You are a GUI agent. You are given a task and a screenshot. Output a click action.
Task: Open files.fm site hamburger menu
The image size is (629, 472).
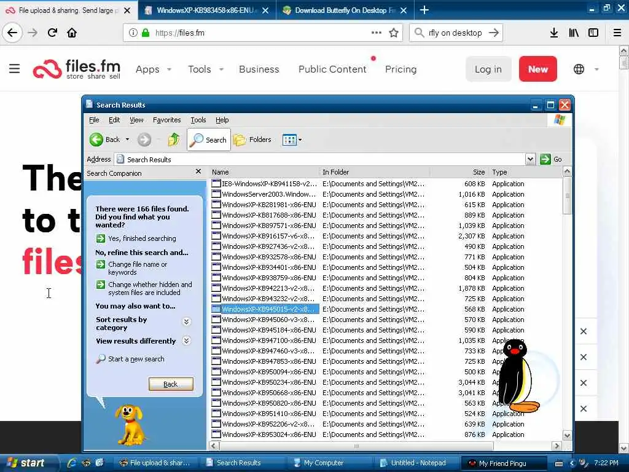pos(15,69)
